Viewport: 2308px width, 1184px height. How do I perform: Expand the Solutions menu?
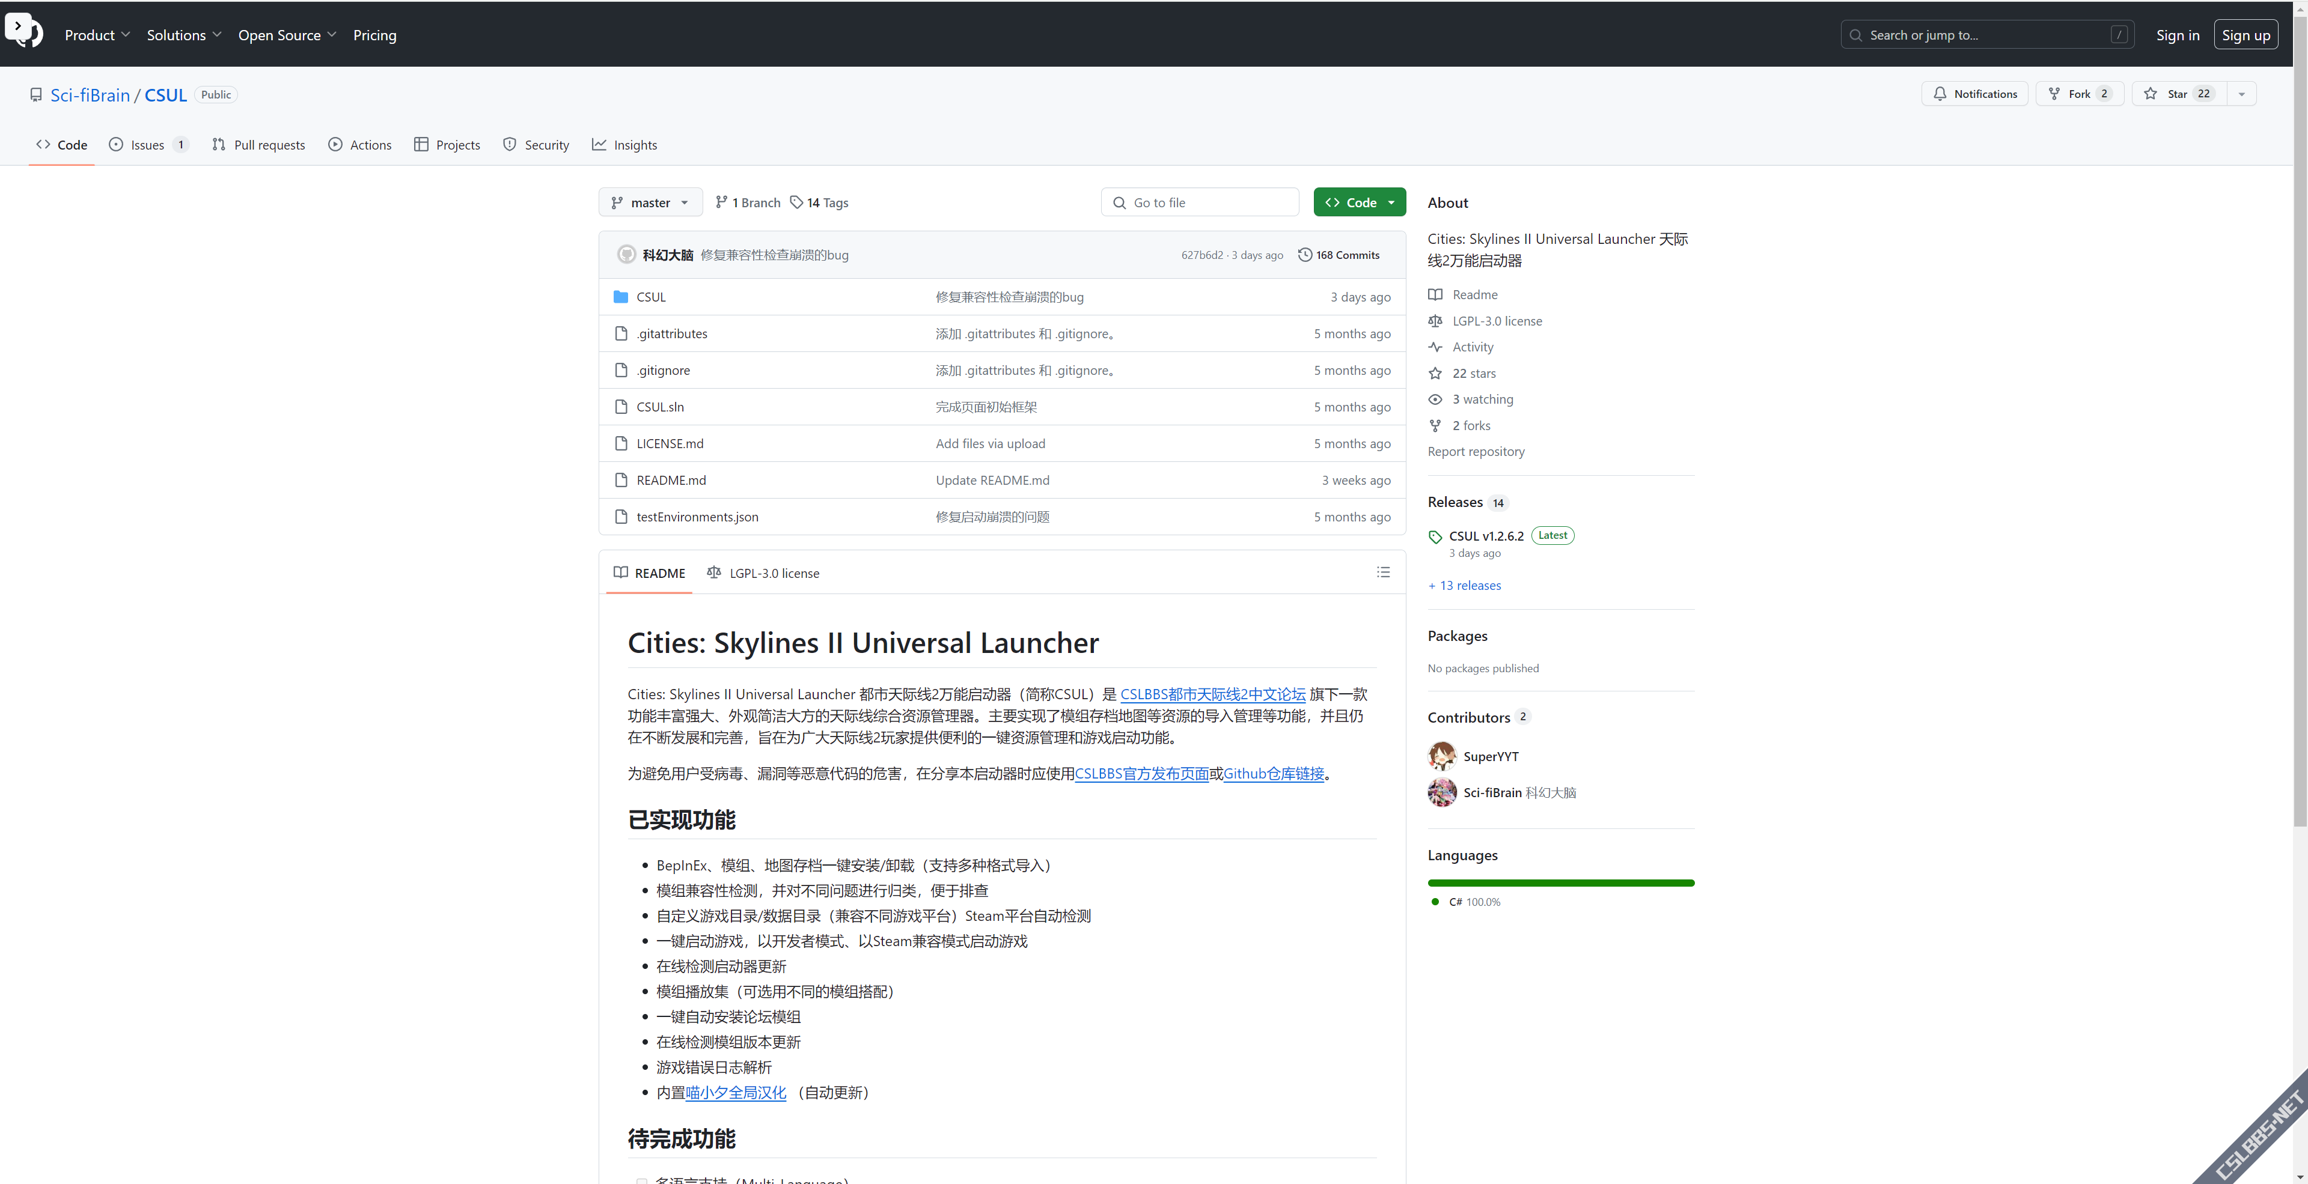tap(184, 35)
